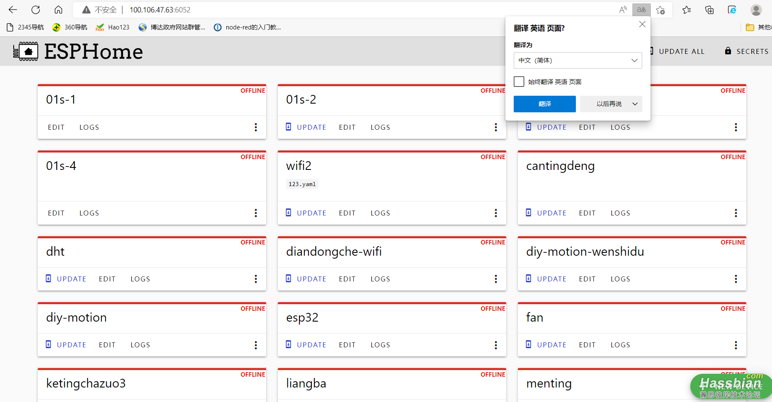Click the ESPHome logo icon
Screen dimensions: 772x402
25,51
